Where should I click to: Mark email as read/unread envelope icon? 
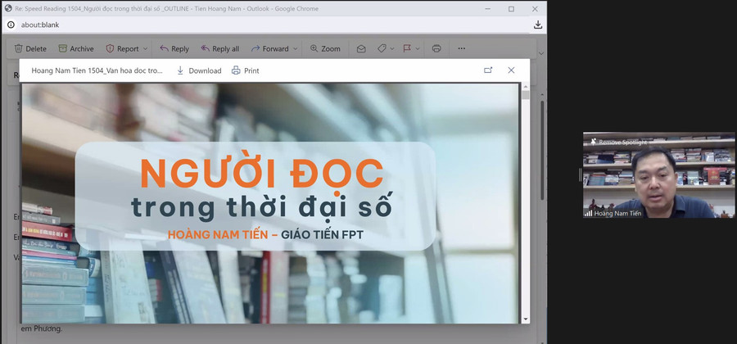point(361,48)
